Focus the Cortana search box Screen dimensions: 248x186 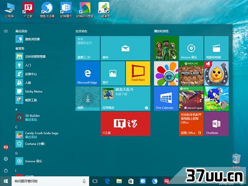(50, 181)
